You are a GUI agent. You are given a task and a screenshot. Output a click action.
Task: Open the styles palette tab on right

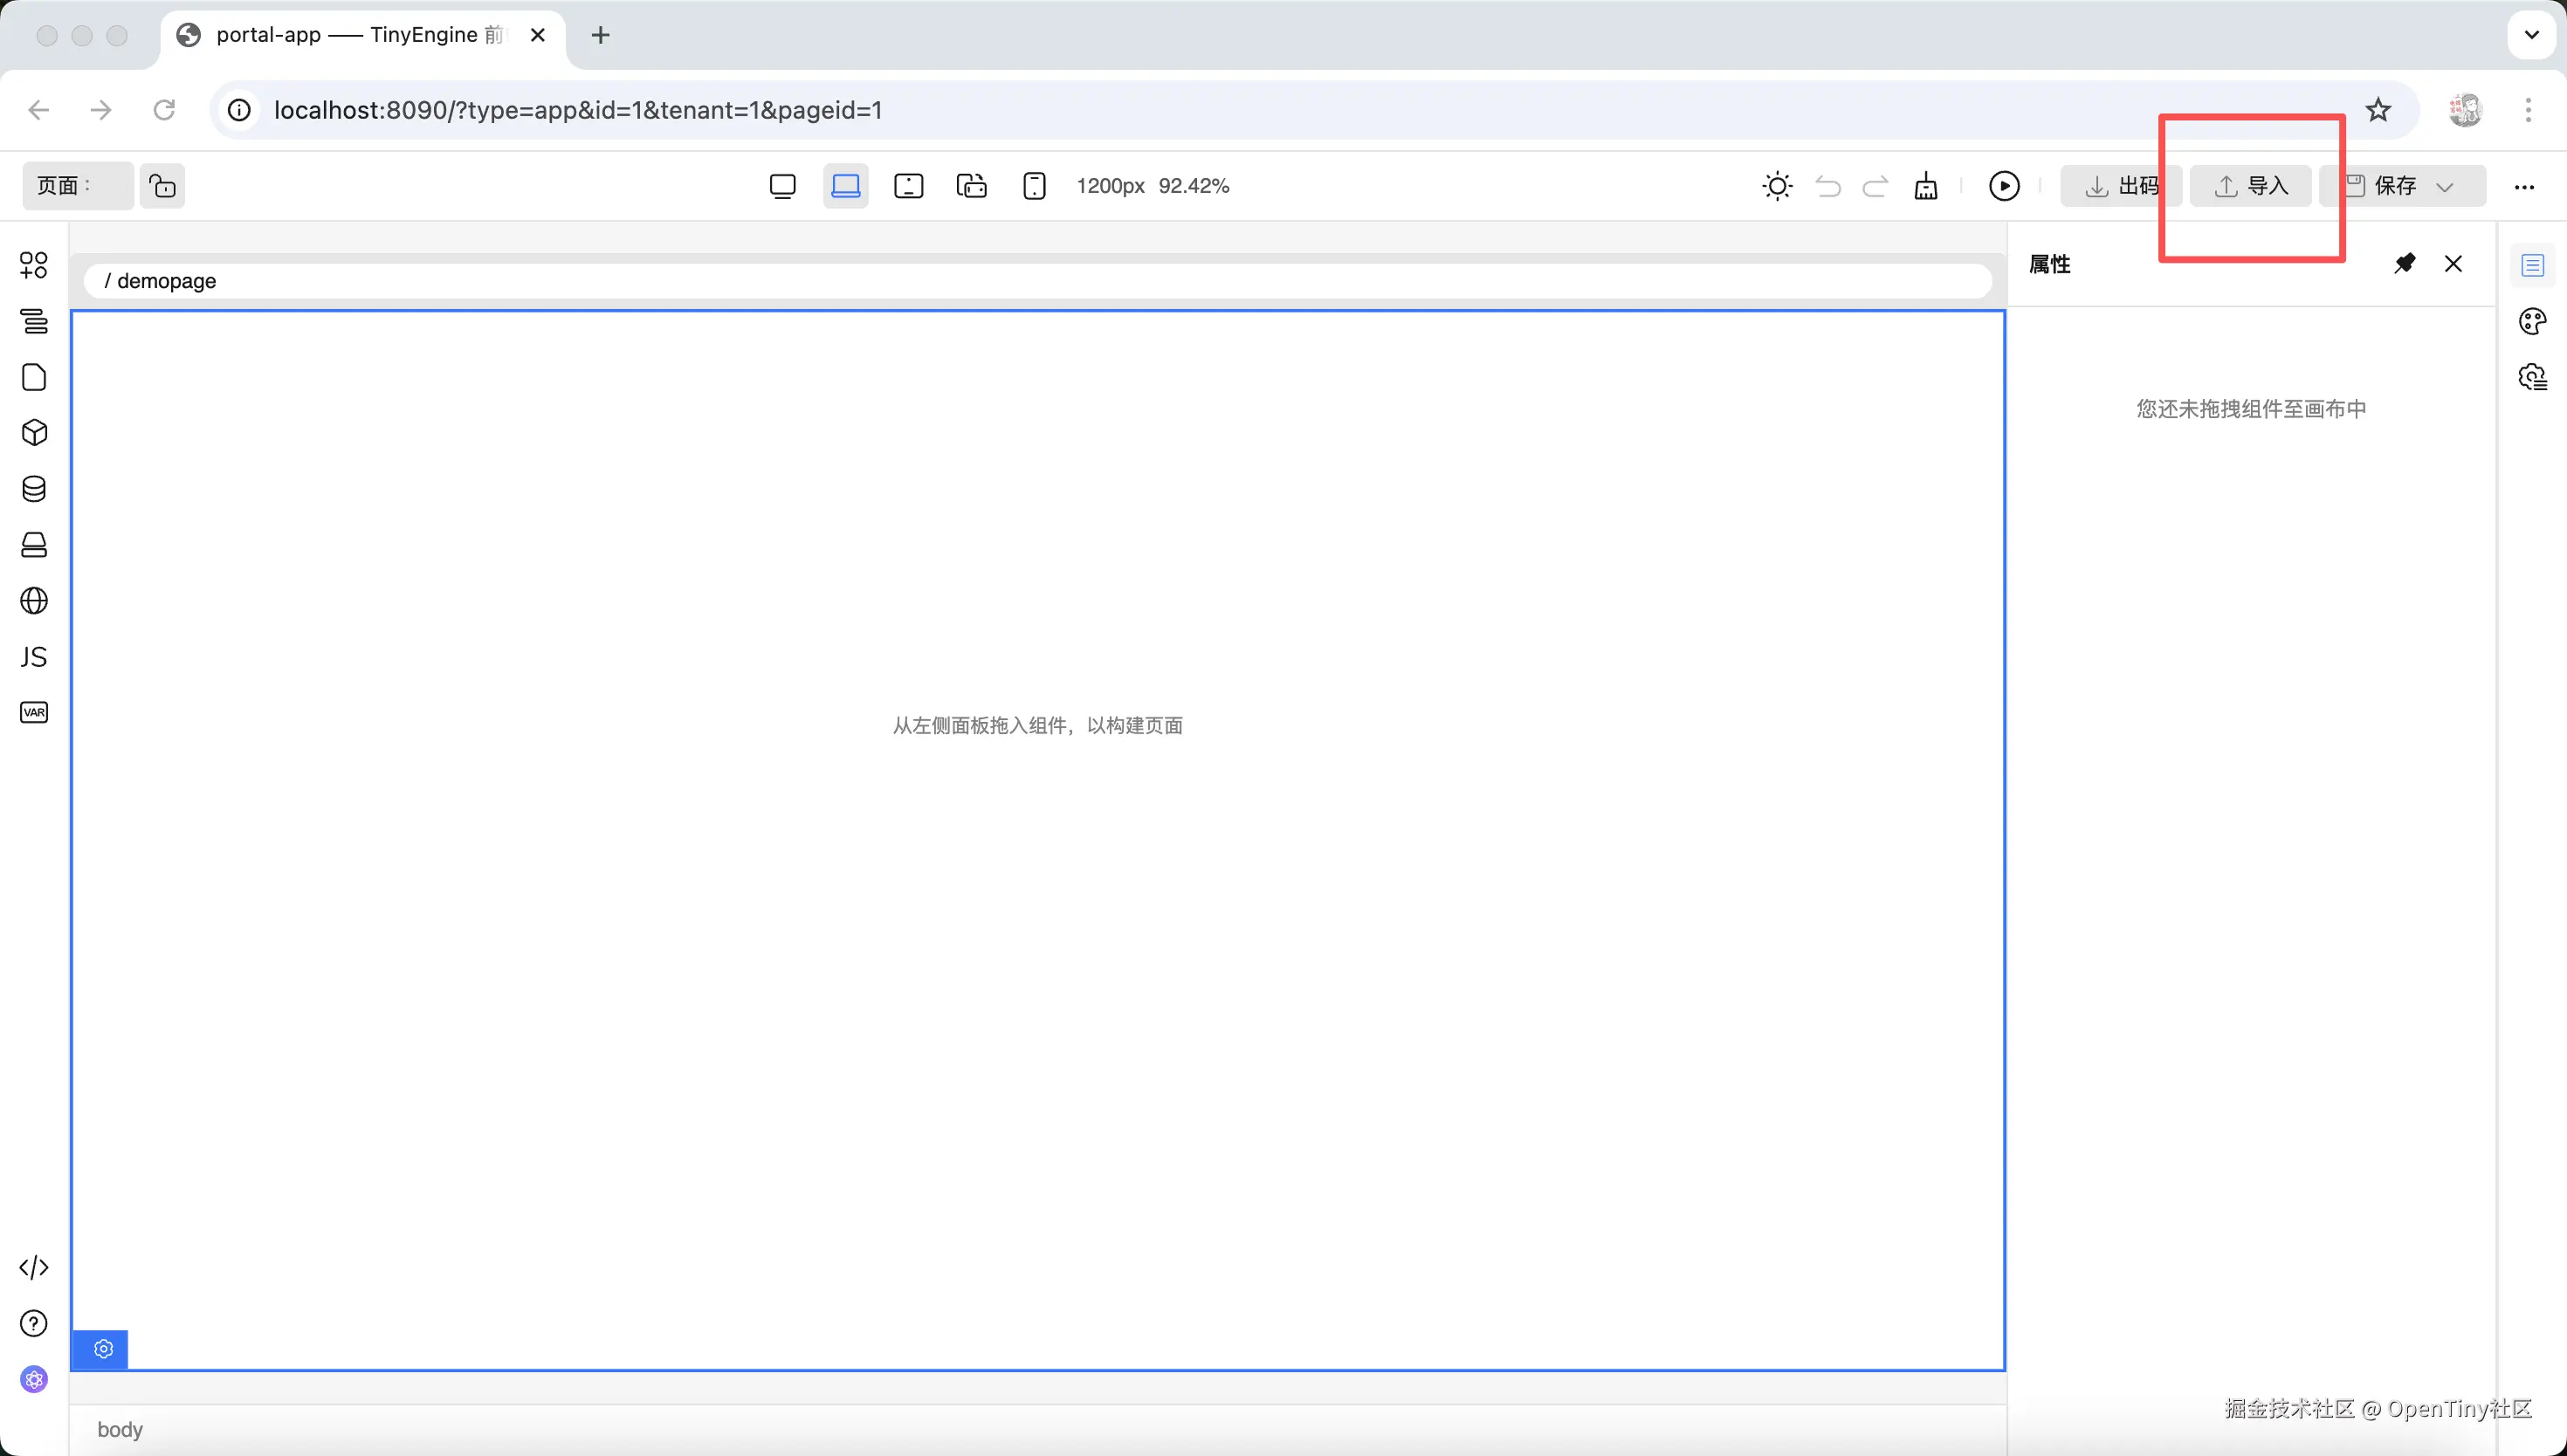(x=2532, y=321)
